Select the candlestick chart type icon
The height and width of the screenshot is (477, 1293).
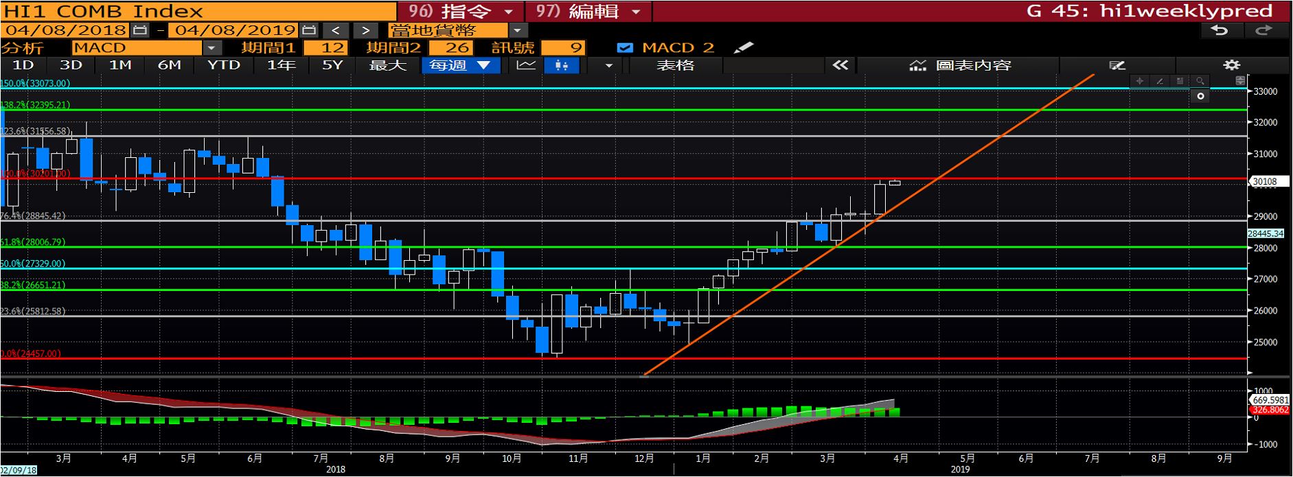562,65
